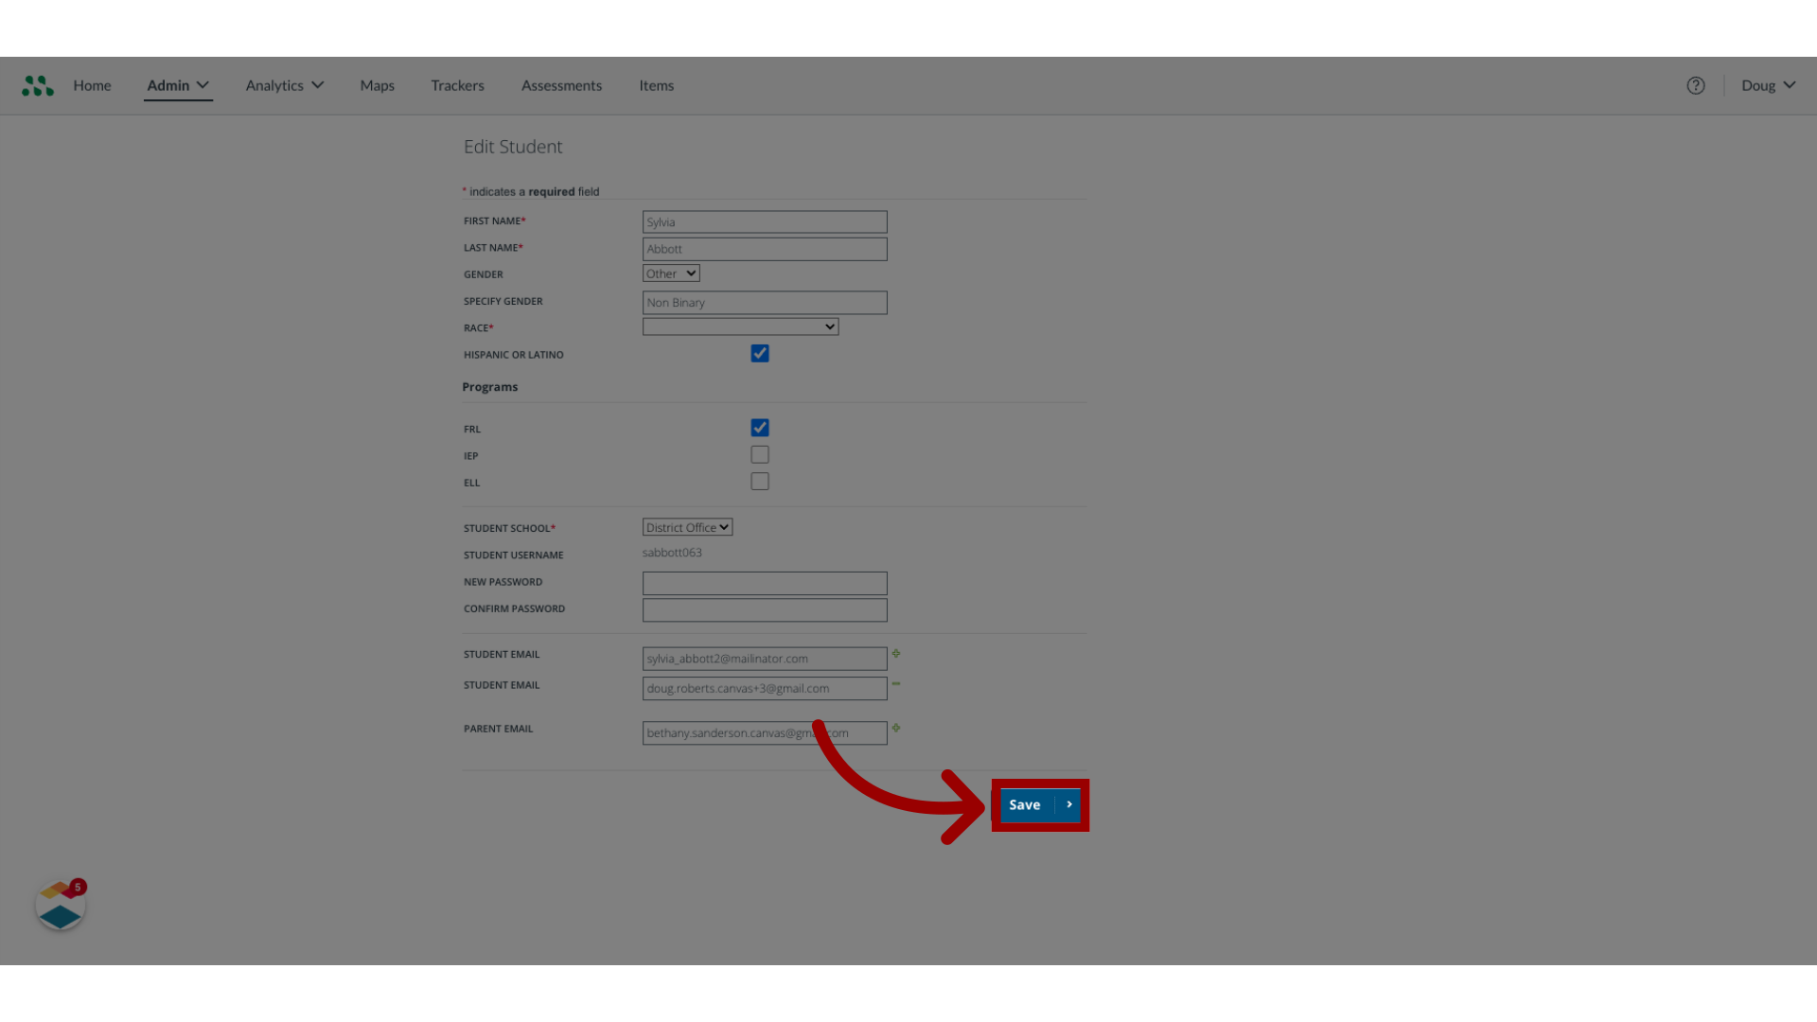The width and height of the screenshot is (1817, 1022).
Task: Expand the Analytics dropdown menu
Action: (283, 85)
